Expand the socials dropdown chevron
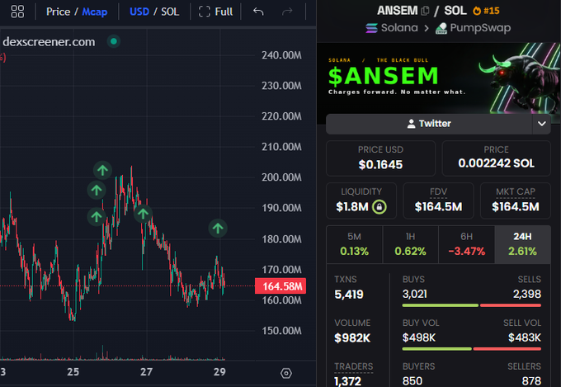Image resolution: width=561 pixels, height=387 pixels. (x=542, y=124)
